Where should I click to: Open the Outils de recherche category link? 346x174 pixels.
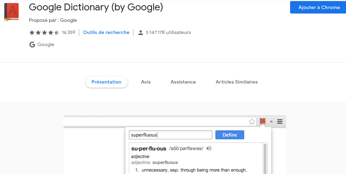(106, 33)
